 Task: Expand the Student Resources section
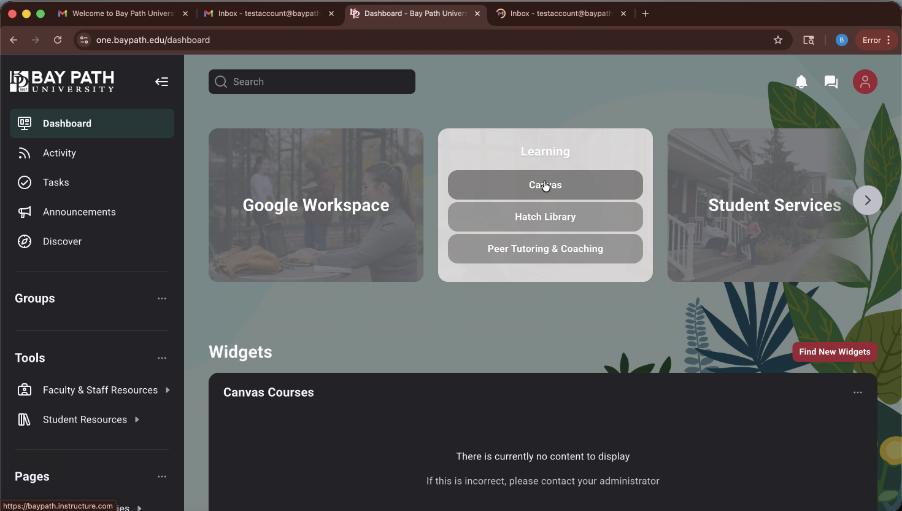(136, 419)
